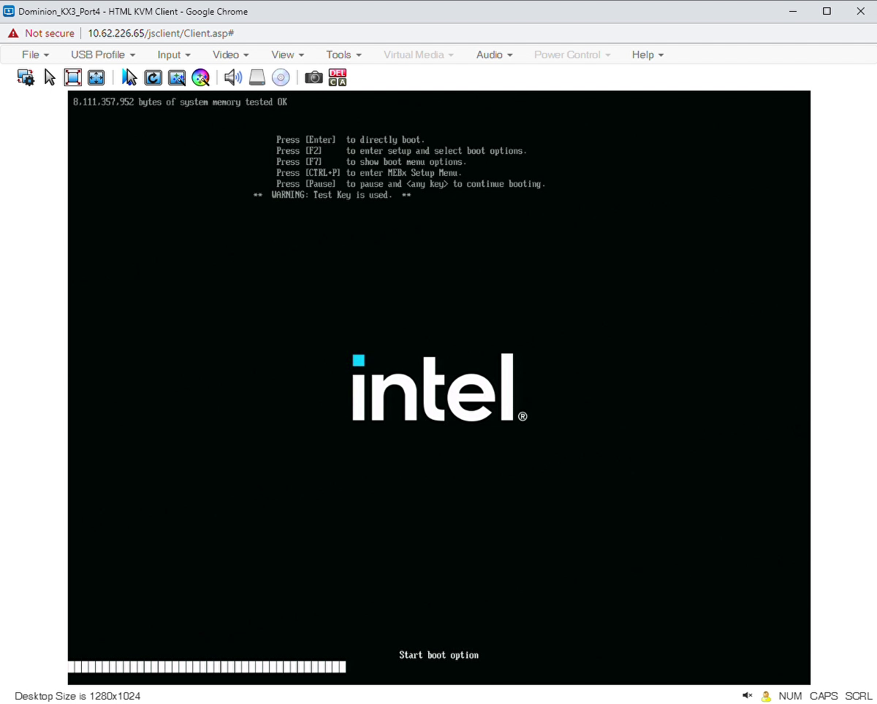
Task: Click 'Press [F2] to enter setup' line
Action: (401, 151)
